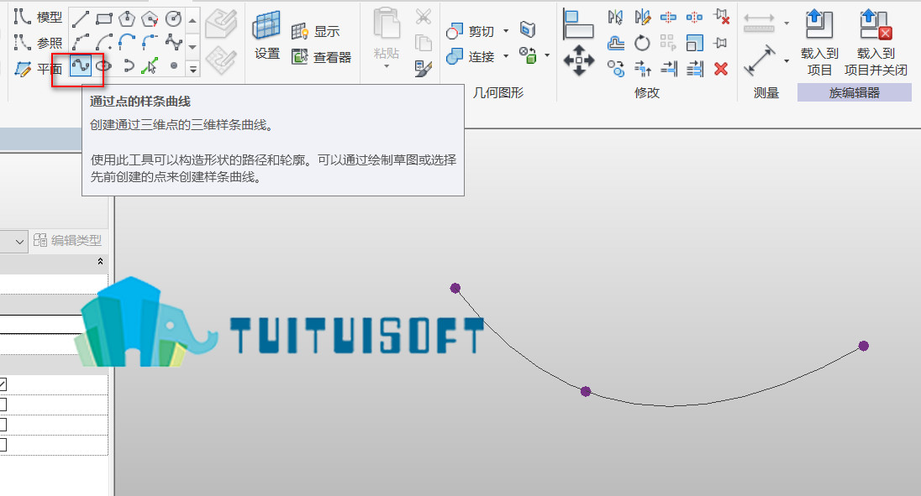Toggle the checked checkbox in properties panel
This screenshot has height=496, width=921.
click(3, 384)
